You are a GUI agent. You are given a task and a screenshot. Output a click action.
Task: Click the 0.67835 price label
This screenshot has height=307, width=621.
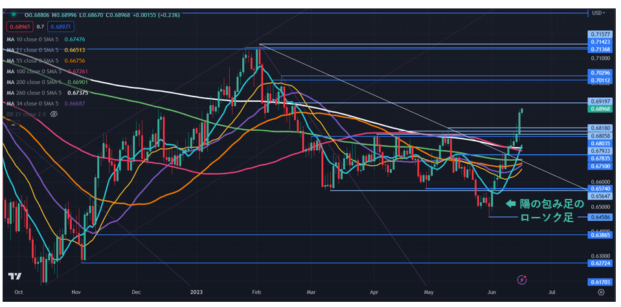point(599,159)
